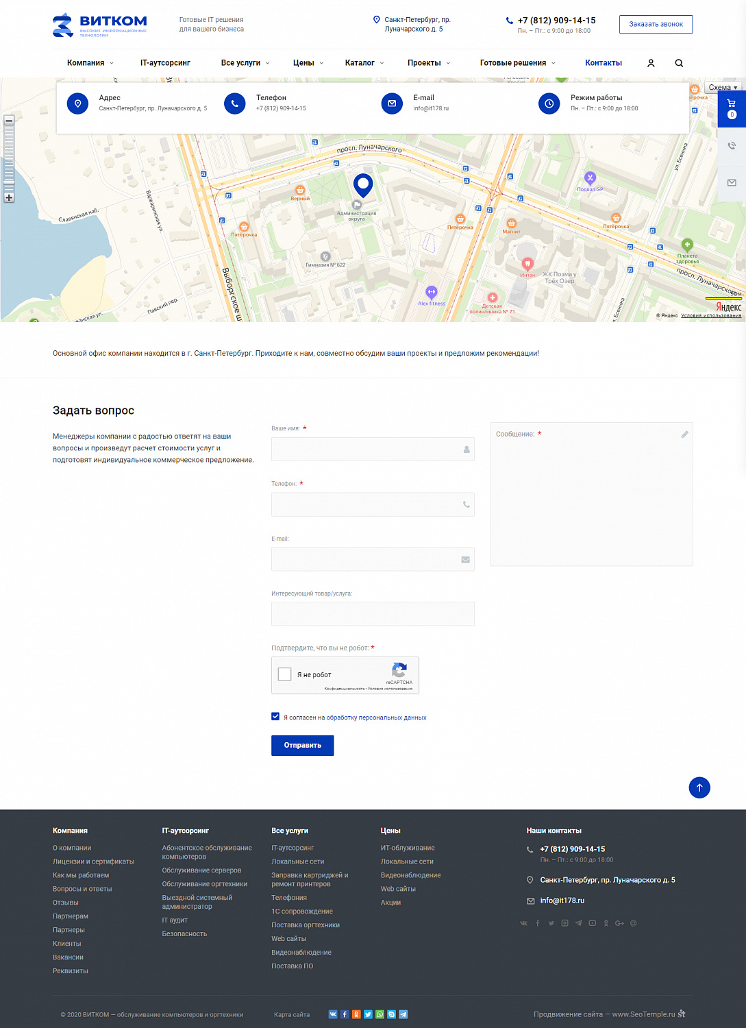Open Лицензии и сертификаты in the footer
The height and width of the screenshot is (1028, 746).
tap(94, 861)
